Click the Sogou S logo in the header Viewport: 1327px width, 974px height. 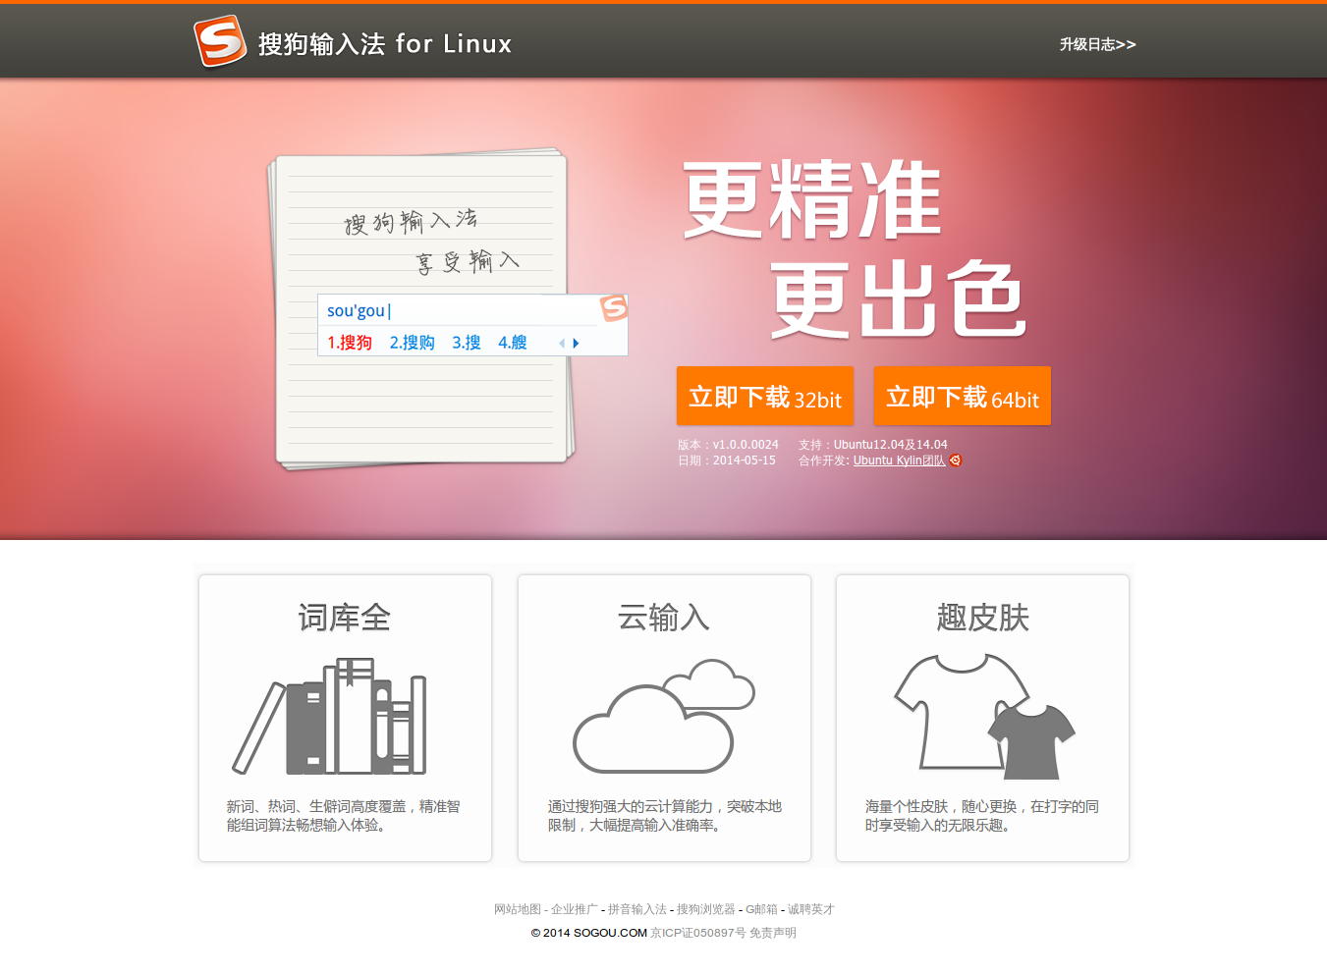220,42
